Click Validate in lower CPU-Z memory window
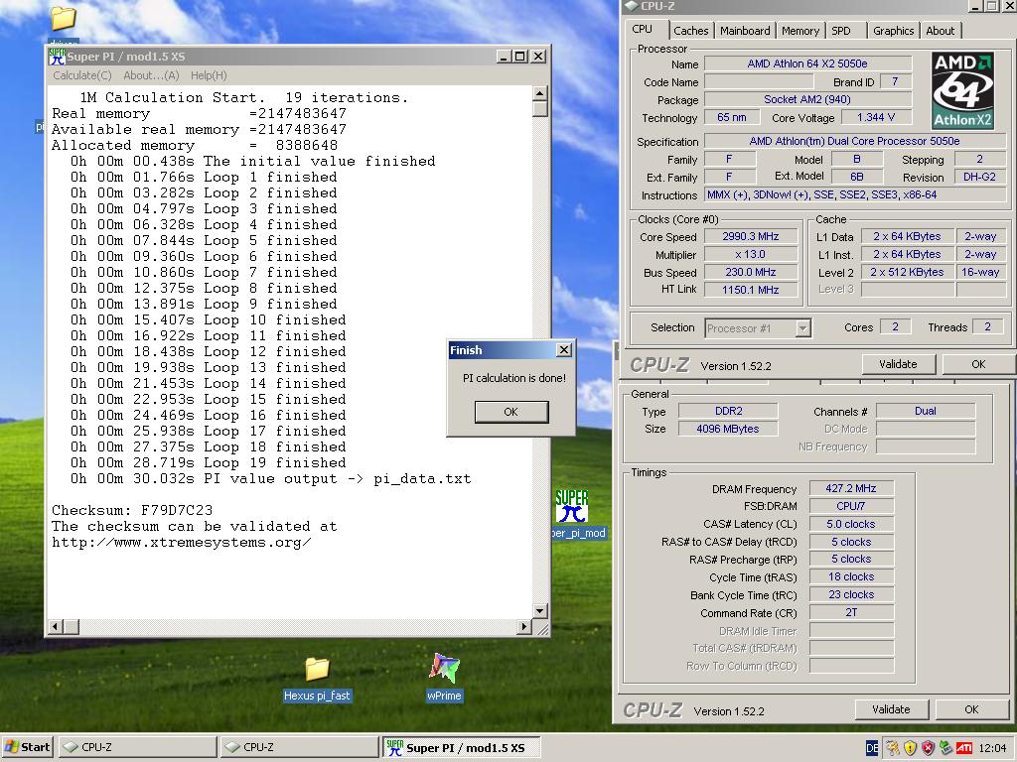The width and height of the screenshot is (1017, 762). tap(891, 709)
